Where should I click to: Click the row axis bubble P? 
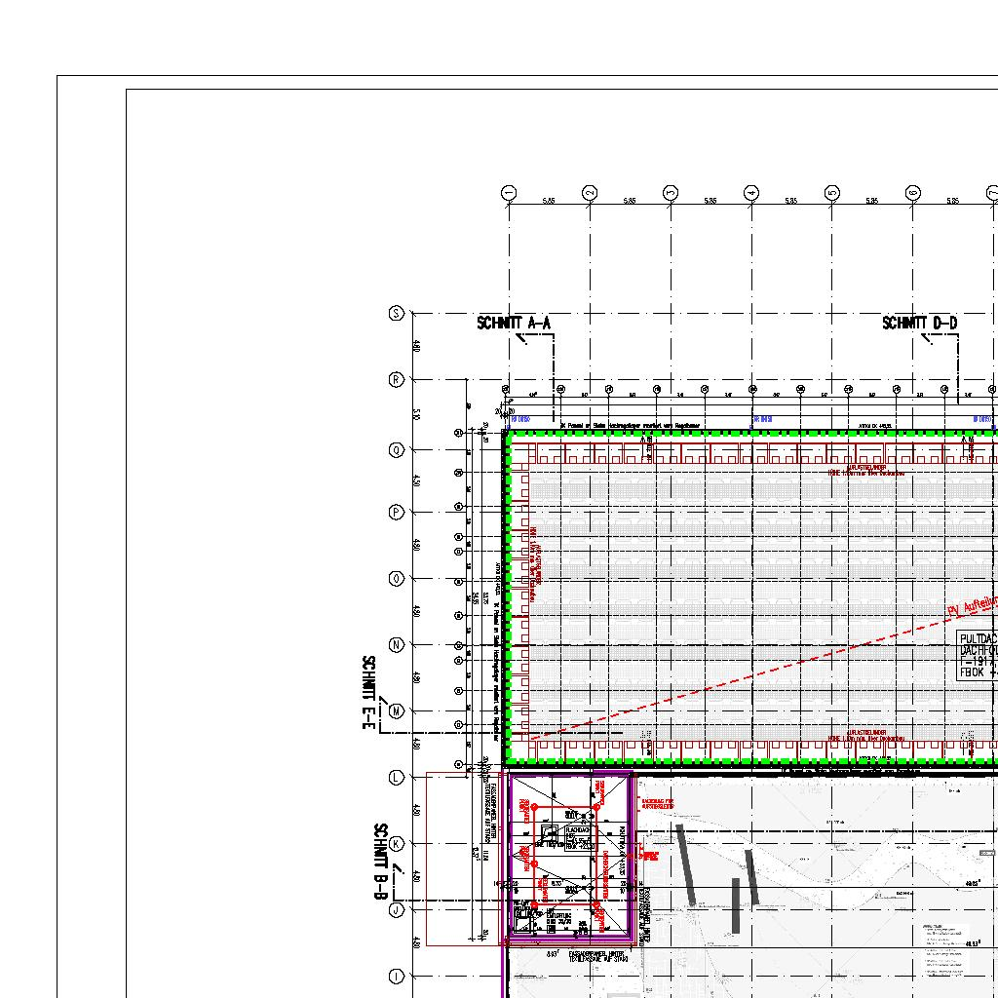397,513
